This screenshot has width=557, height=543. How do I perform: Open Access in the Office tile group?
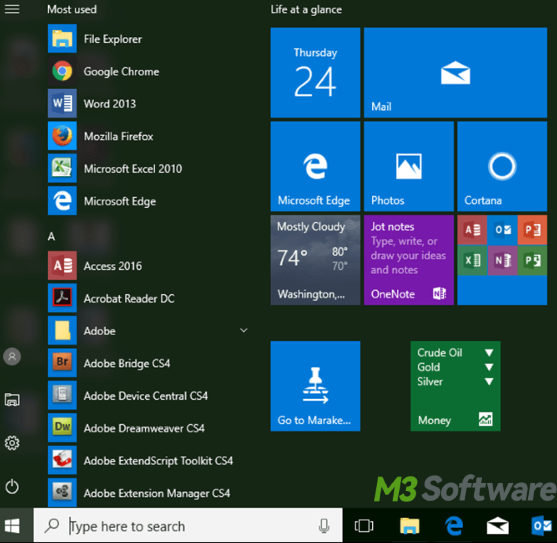point(472,230)
